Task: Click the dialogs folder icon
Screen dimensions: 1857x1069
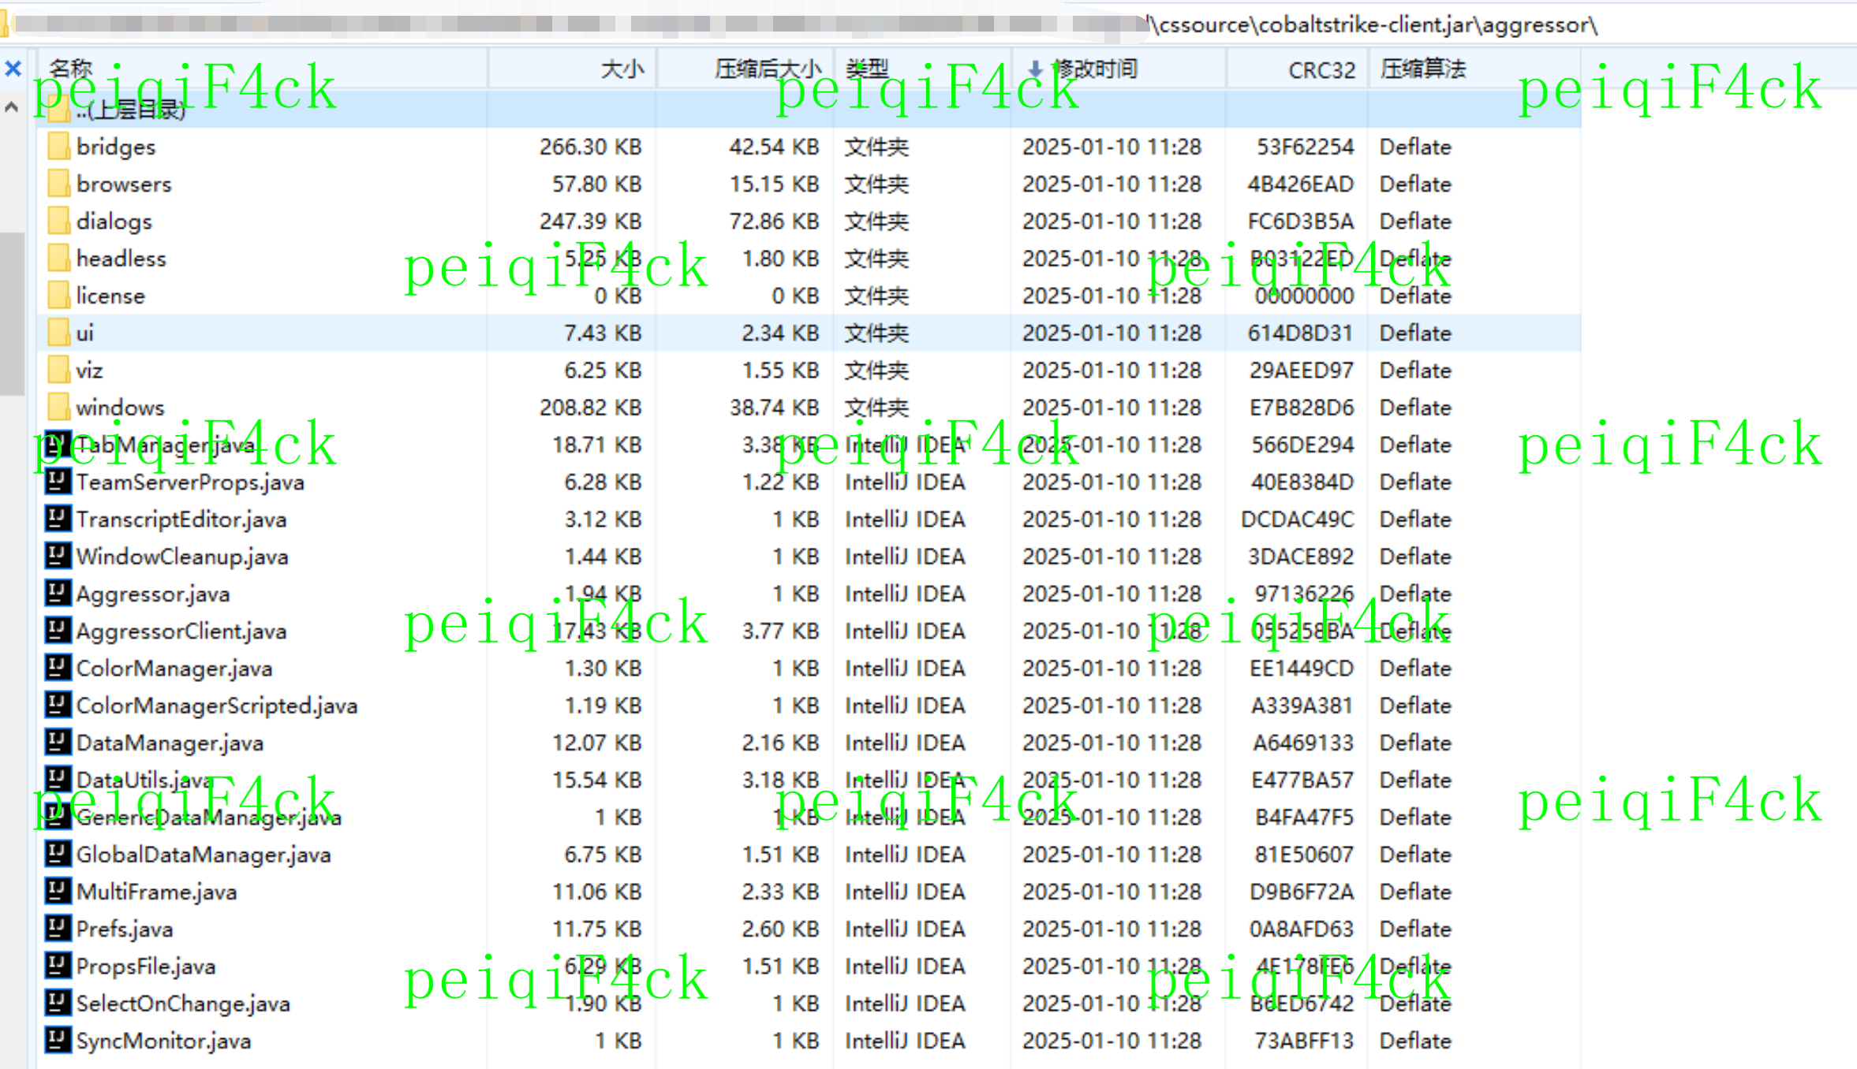Action: pos(58,221)
